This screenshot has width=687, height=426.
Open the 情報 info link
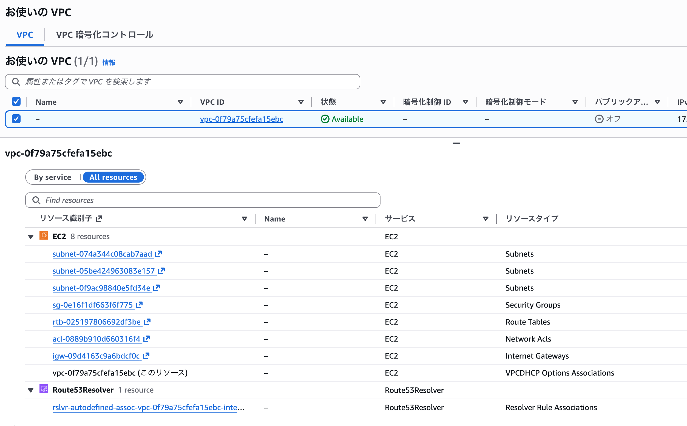pos(109,62)
